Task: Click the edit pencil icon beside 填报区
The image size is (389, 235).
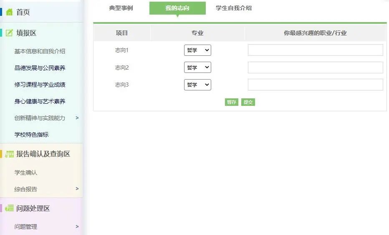Action: (9, 32)
